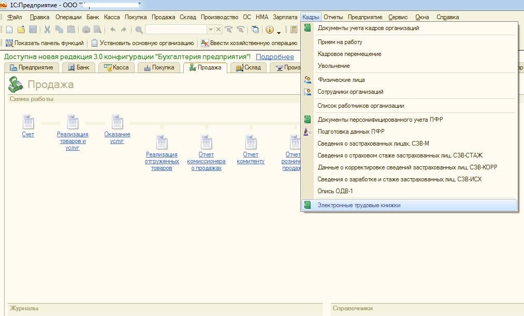Choose Увольнение in Кадры menu

point(410,66)
